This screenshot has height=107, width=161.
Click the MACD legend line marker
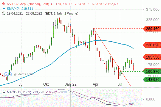(4, 92)
